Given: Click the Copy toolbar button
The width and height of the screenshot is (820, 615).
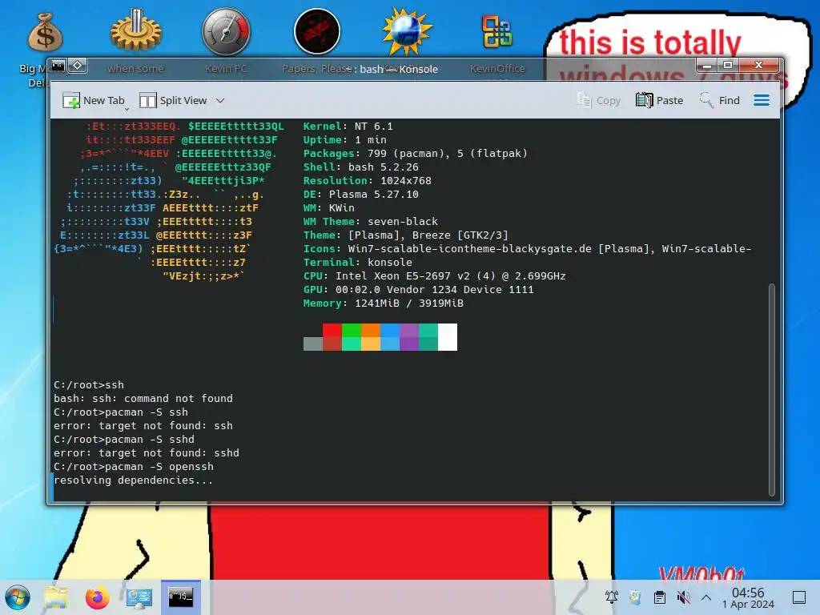Looking at the screenshot, I should 599,100.
